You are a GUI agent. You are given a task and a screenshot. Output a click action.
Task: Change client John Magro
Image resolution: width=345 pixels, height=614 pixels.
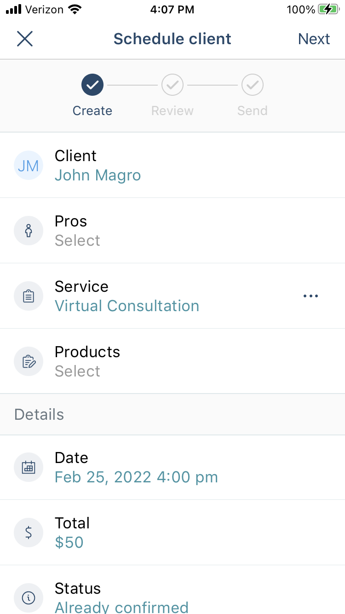[98, 175]
